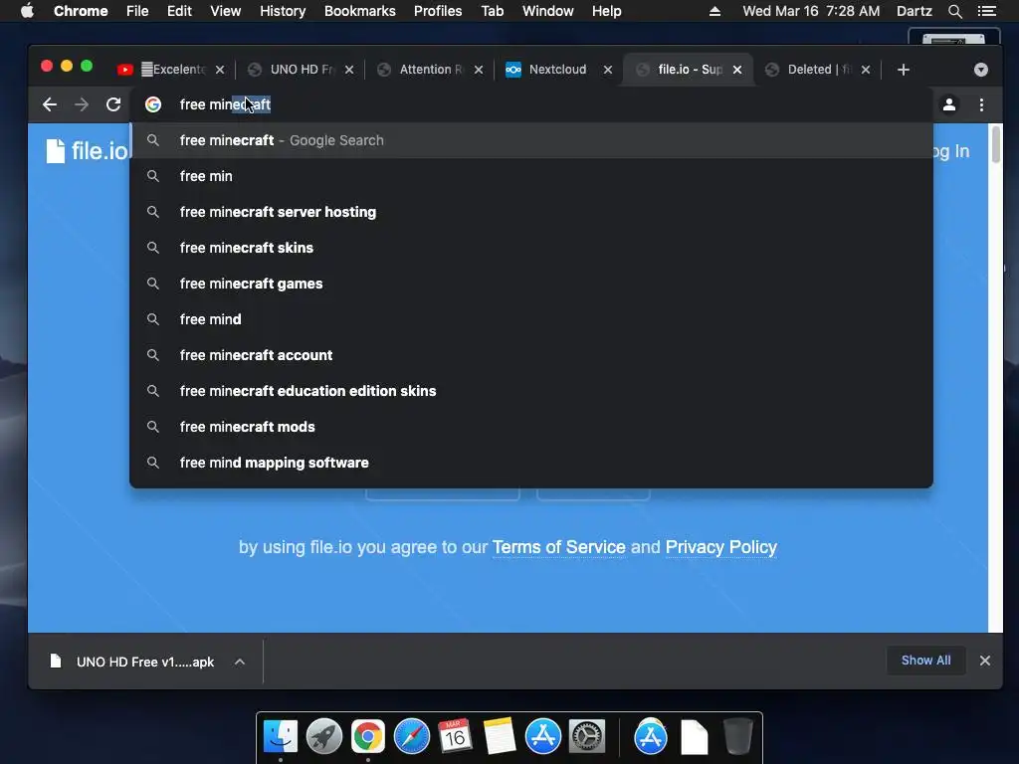Open Spotlight search in the menu bar
Screen dimensions: 1019x764
[x=954, y=11]
